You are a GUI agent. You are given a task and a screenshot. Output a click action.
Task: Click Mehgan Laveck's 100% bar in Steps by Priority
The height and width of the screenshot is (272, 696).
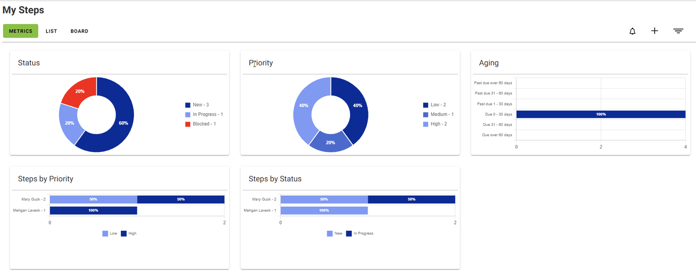pyautogui.click(x=94, y=211)
